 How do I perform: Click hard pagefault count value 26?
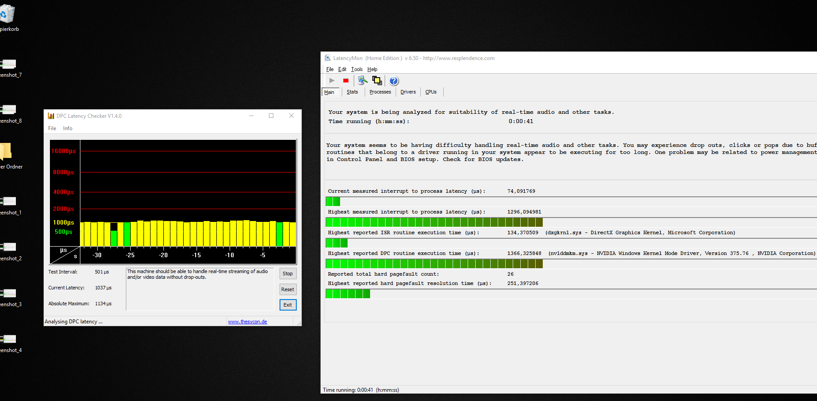pos(511,274)
